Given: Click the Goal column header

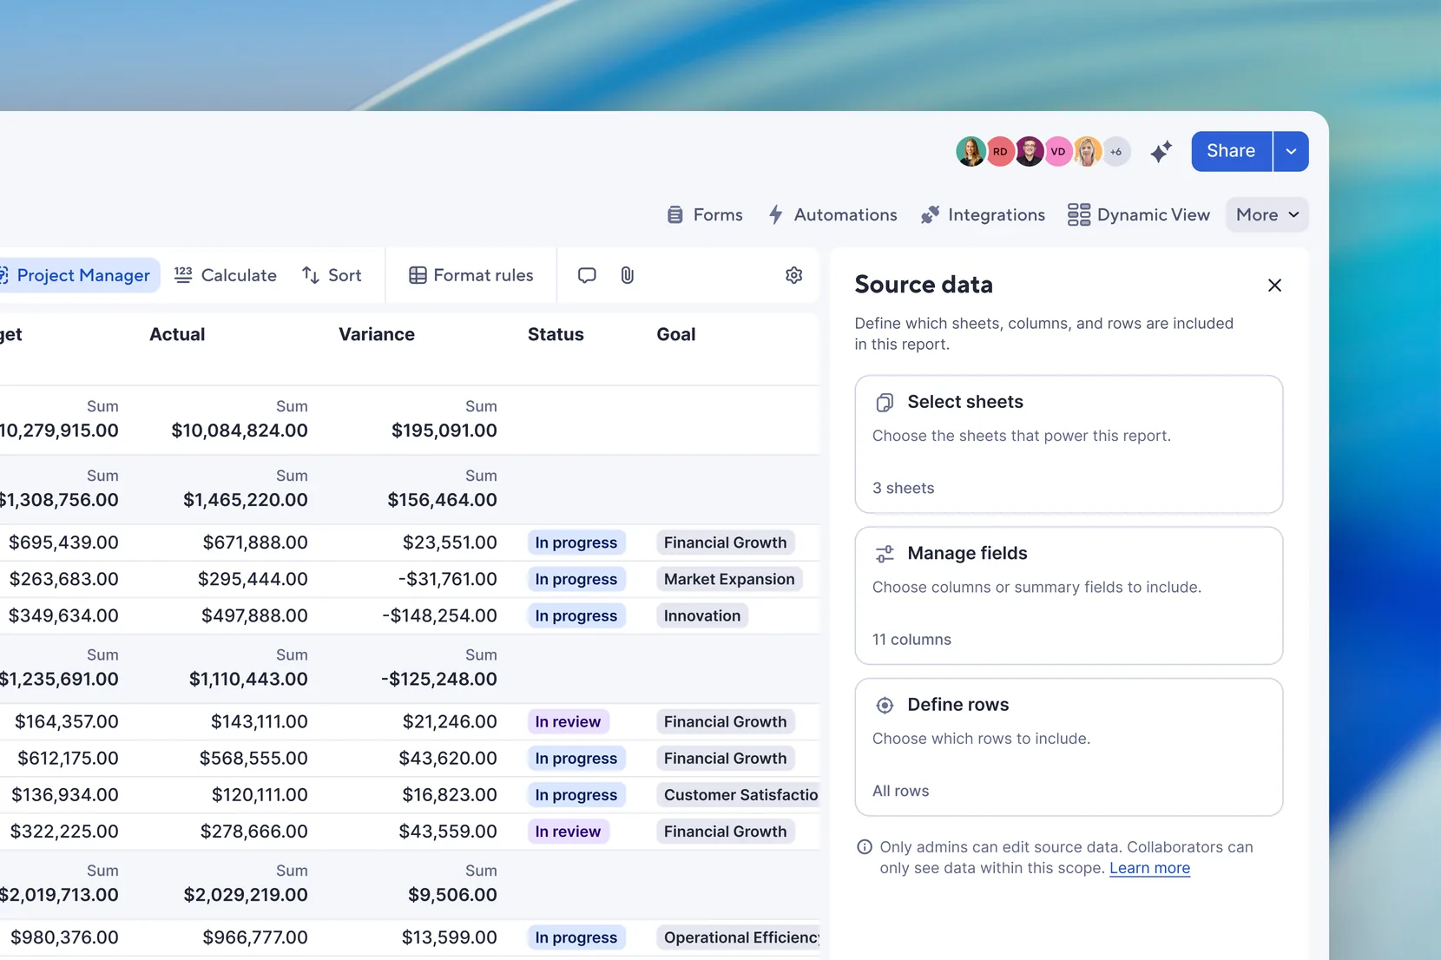Looking at the screenshot, I should click(676, 334).
